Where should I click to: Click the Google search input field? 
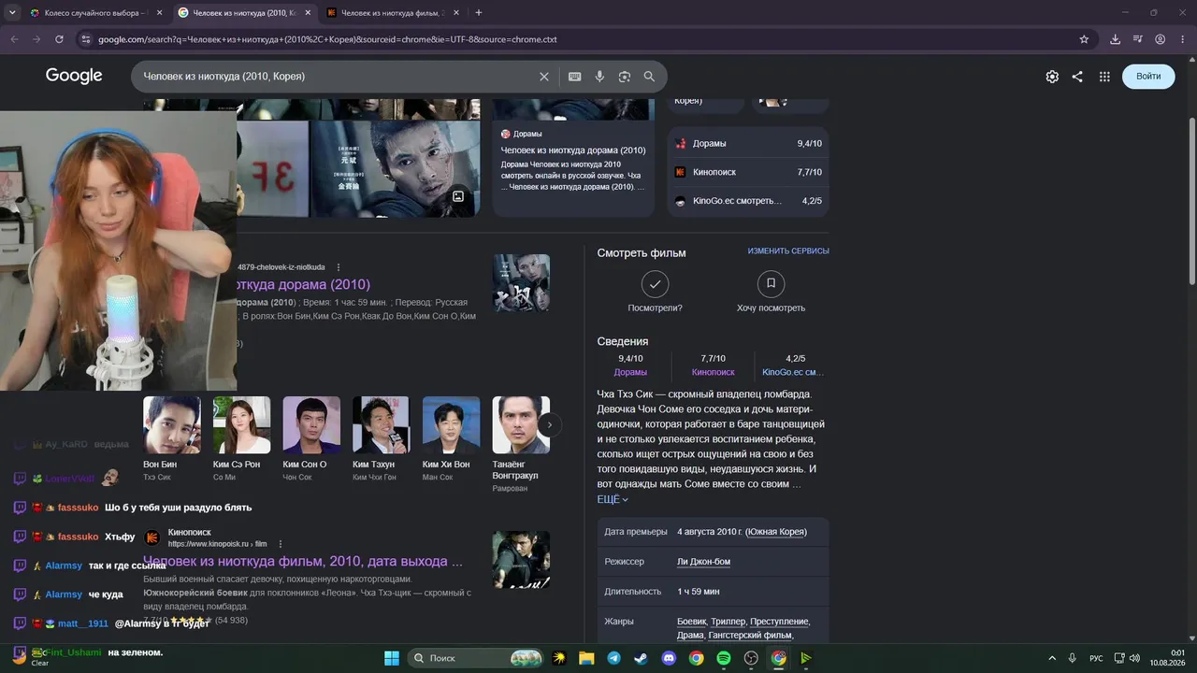coord(337,77)
